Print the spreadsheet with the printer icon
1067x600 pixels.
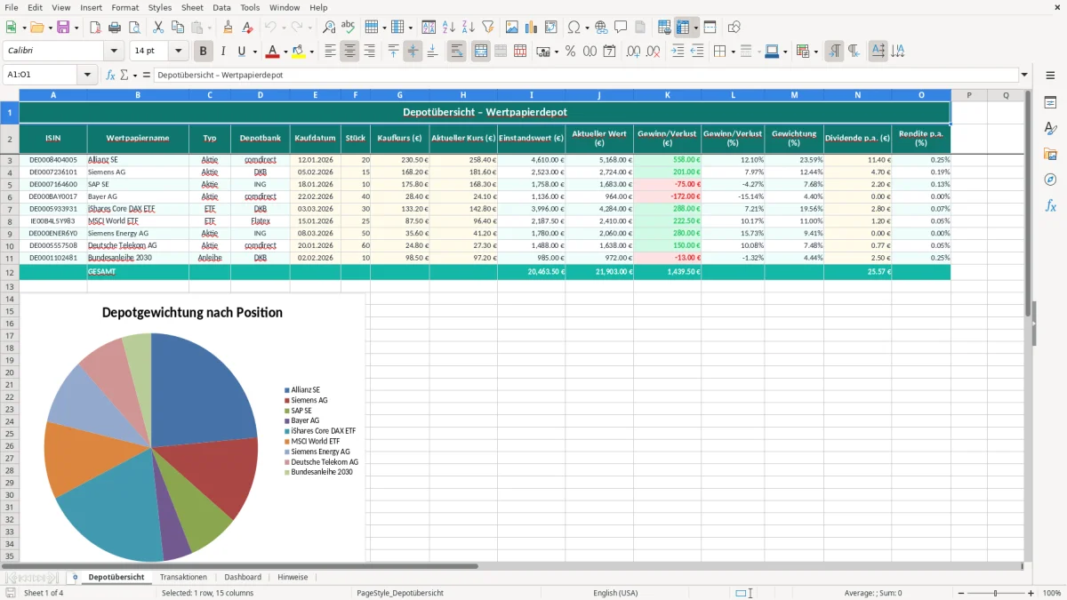[114, 28]
